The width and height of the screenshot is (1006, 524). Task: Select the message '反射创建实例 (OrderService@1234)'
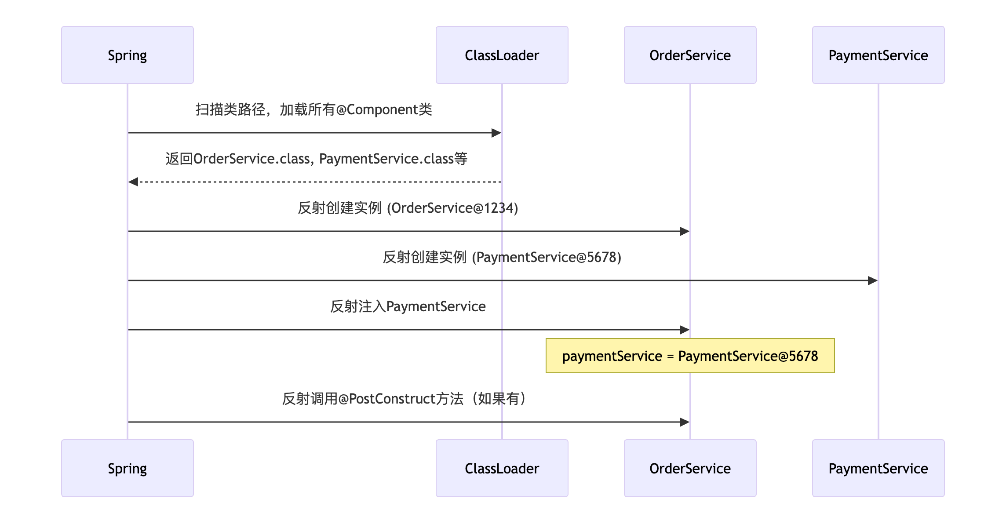pyautogui.click(x=408, y=208)
